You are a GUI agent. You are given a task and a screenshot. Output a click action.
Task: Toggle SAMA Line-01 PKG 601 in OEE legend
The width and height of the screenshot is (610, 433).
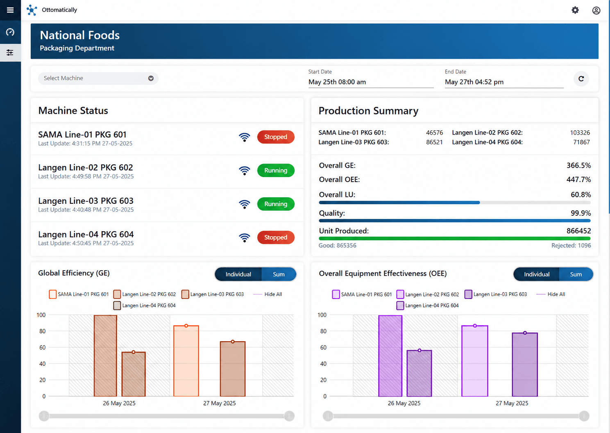coord(362,294)
